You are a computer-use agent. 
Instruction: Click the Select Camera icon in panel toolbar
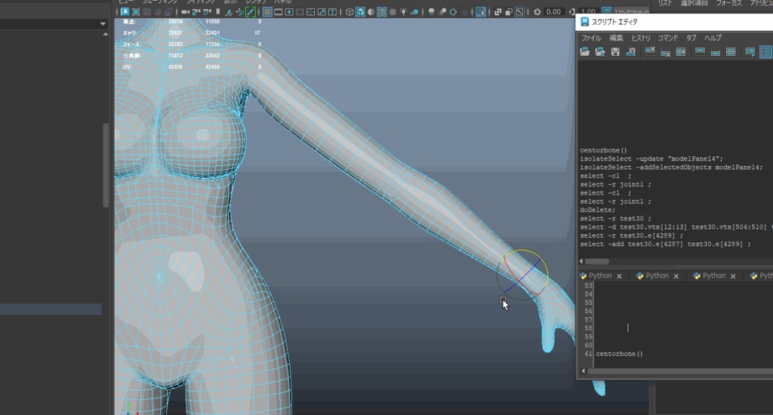[x=186, y=12]
